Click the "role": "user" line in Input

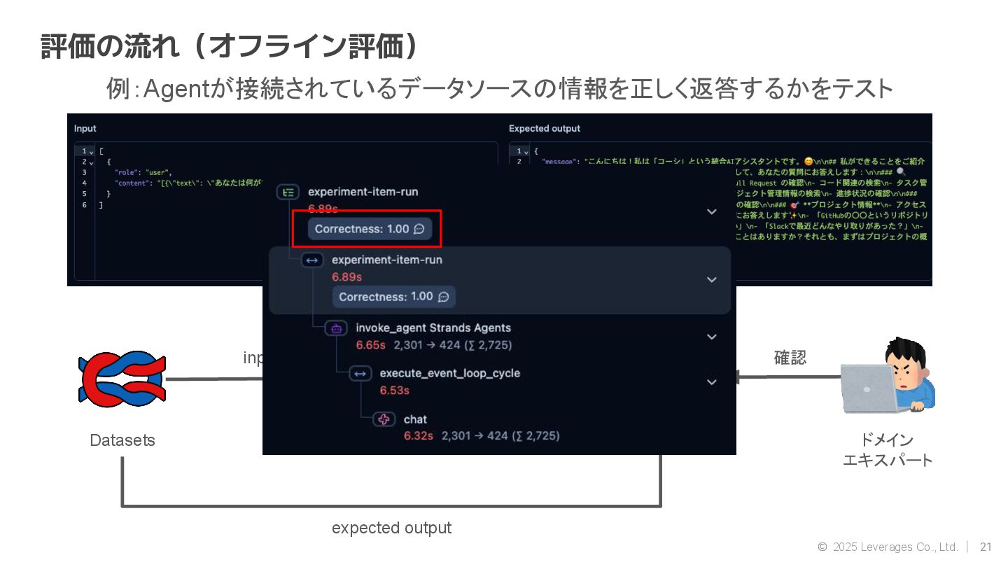pos(143,172)
